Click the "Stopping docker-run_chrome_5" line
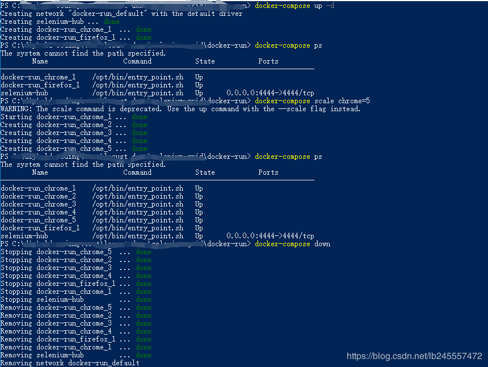 coord(56,252)
